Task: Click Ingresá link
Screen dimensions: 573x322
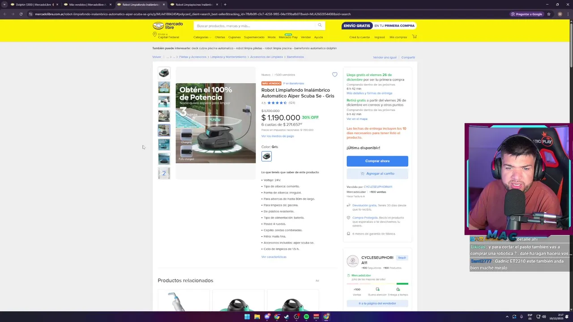Action: click(380, 37)
